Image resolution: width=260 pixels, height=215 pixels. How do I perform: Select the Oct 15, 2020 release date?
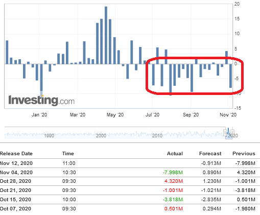click(x=15, y=199)
